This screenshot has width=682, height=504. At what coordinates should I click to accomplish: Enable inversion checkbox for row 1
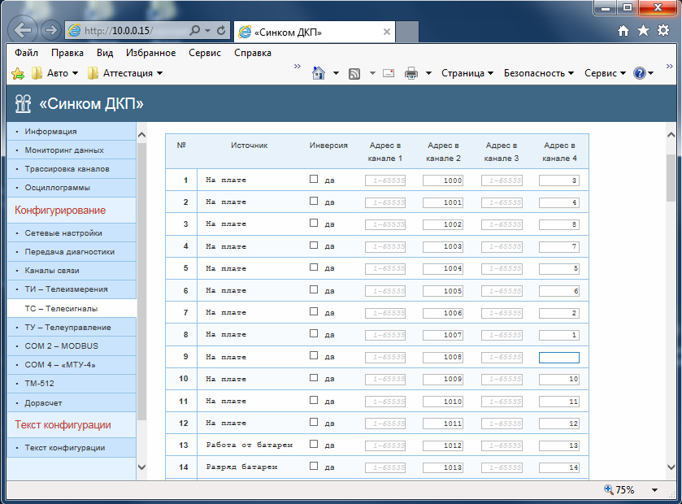(x=314, y=180)
